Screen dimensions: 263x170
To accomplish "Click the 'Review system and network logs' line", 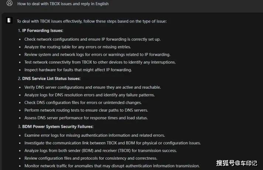I will [x=97, y=55].
